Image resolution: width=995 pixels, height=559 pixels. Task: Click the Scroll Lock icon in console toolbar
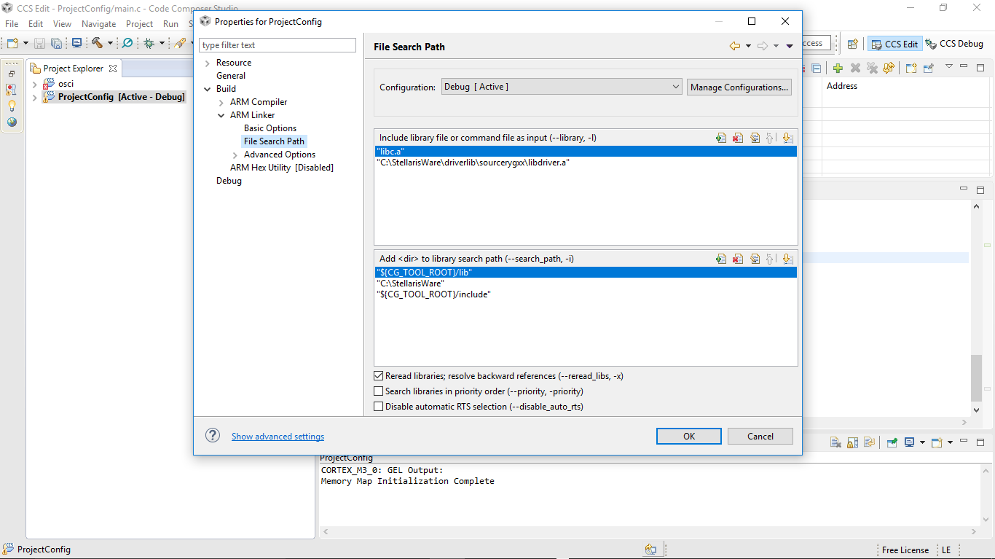[852, 442]
